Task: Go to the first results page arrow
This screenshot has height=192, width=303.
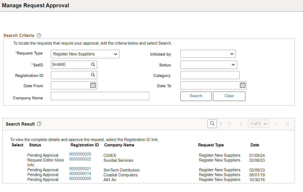Action: (230, 123)
